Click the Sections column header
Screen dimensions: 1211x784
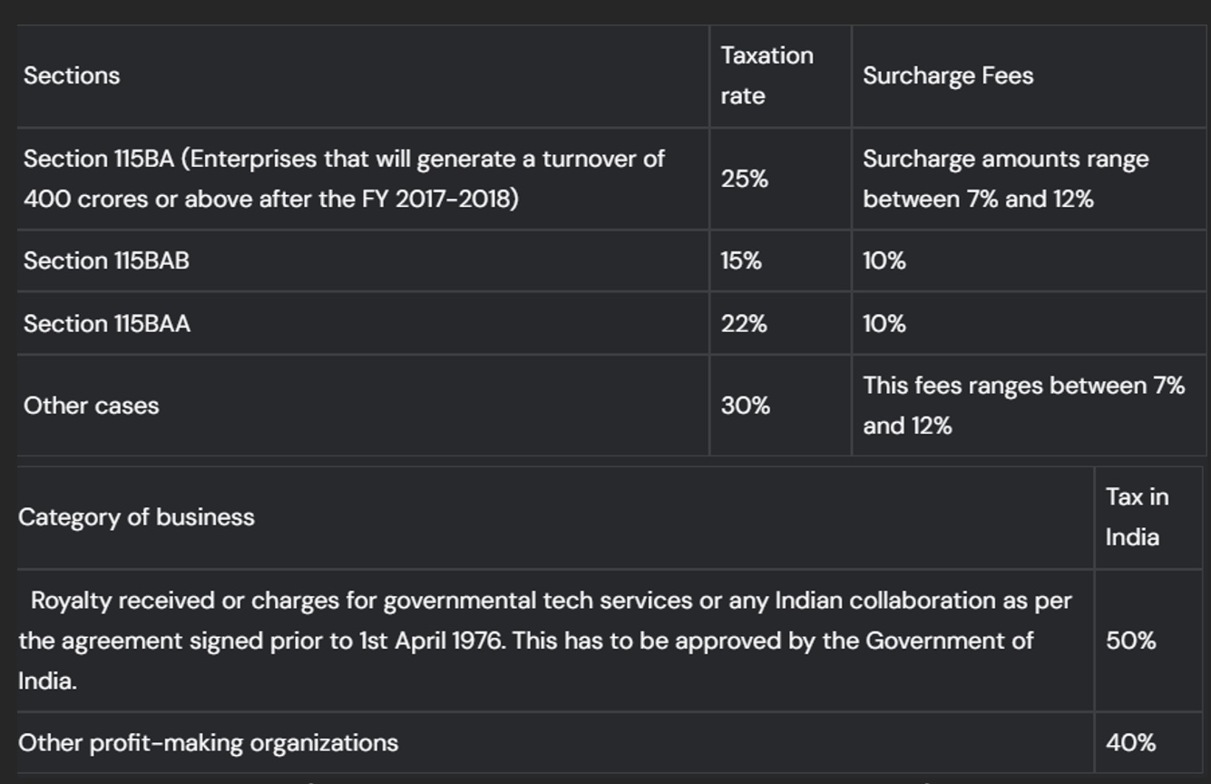[x=72, y=75]
